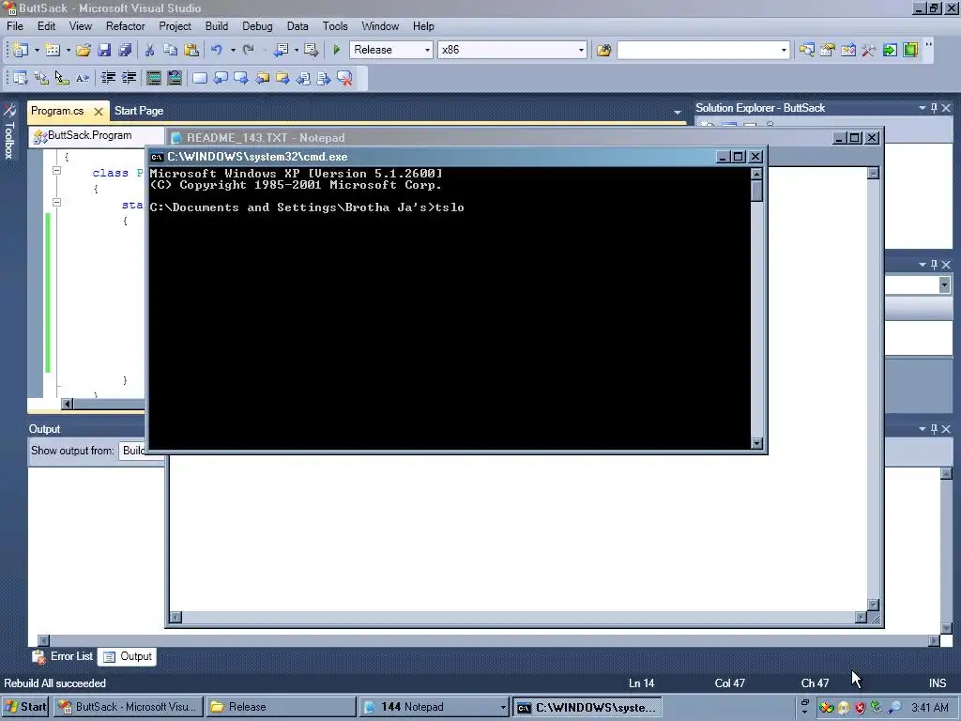Click the code editor horizontal scroll left arrow
This screenshot has height=721, width=961.
(x=68, y=404)
